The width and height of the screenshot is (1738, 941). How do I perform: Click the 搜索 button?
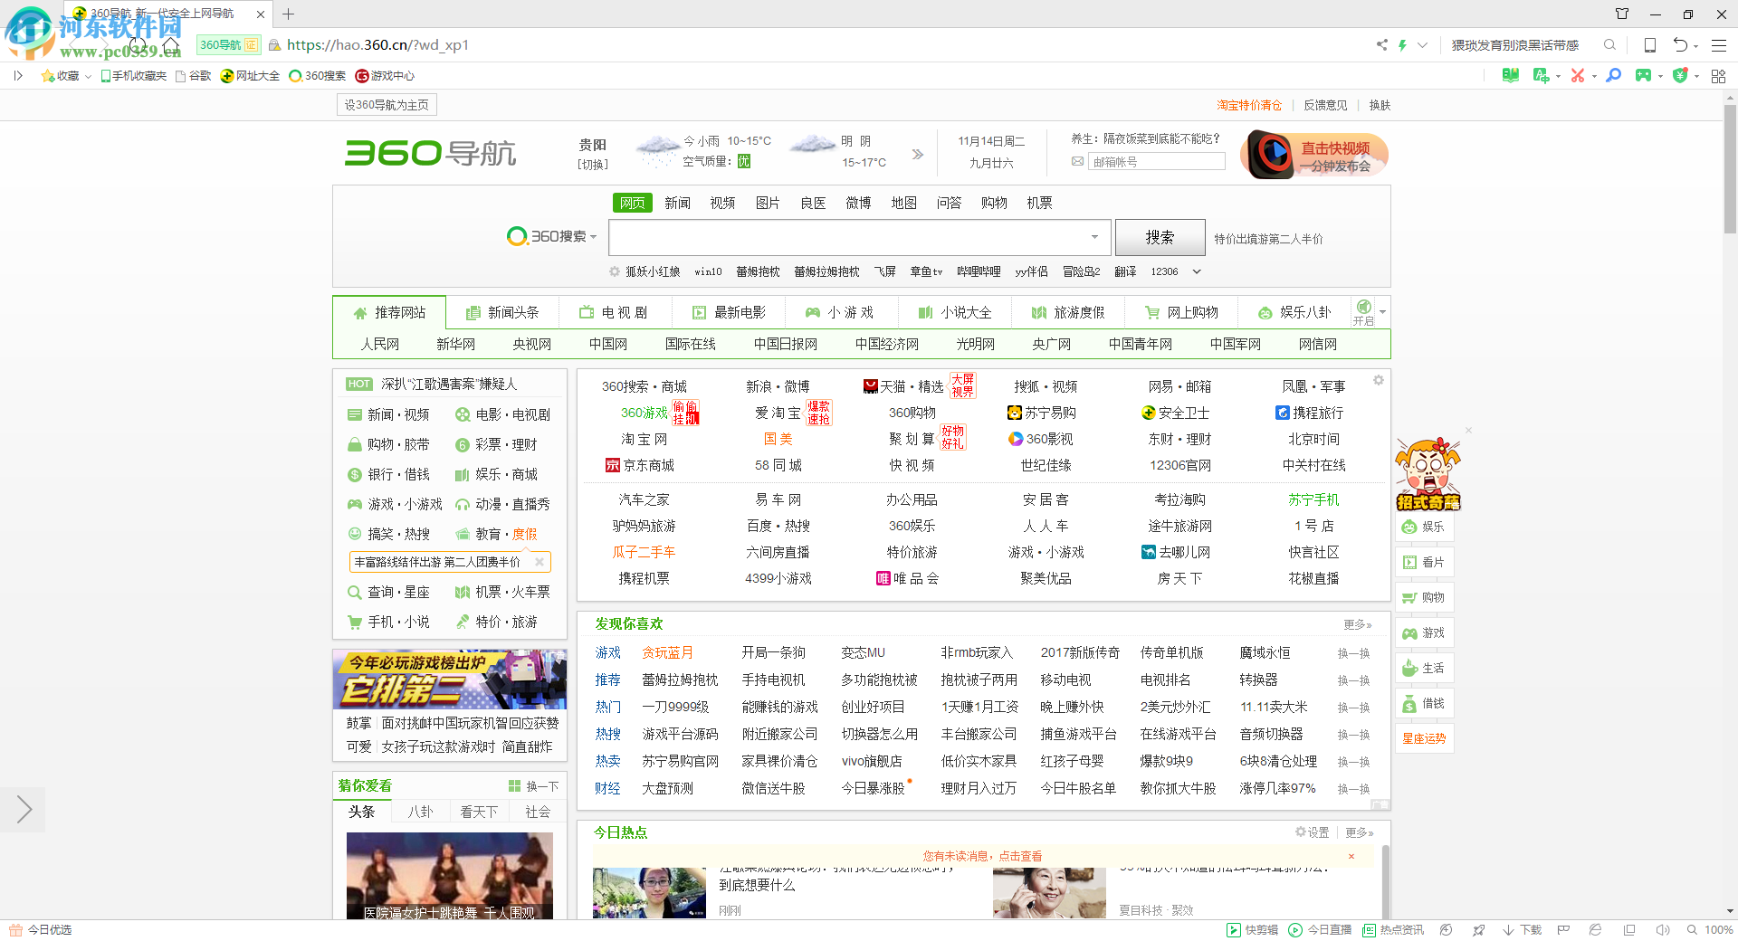coord(1160,237)
